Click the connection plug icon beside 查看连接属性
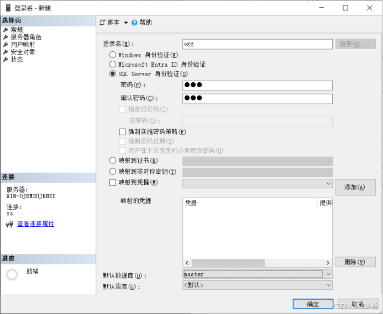The image size is (383, 314). click(9, 224)
